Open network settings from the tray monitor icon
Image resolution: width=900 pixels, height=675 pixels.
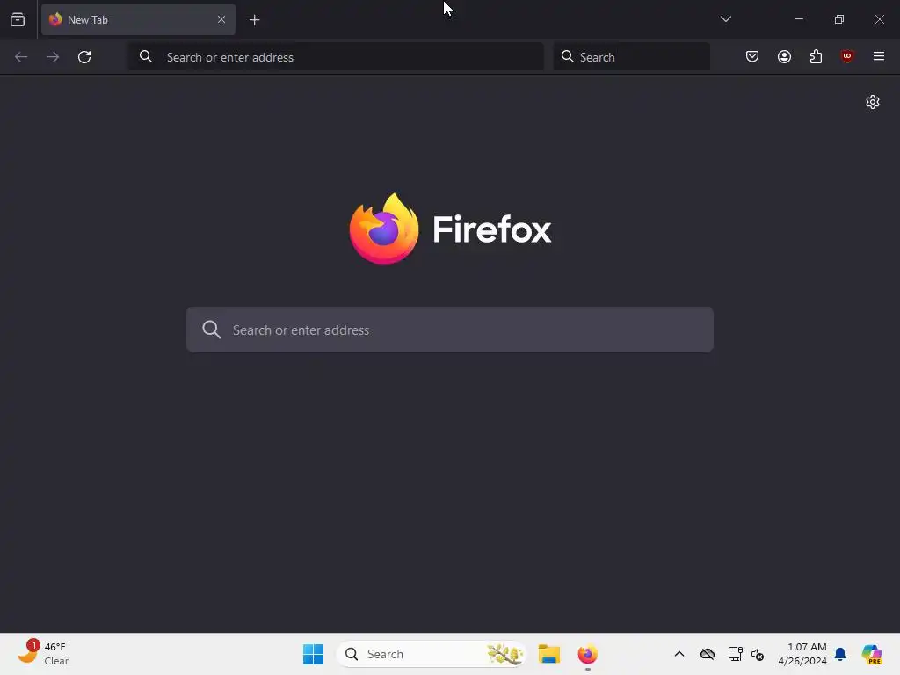pos(736,654)
